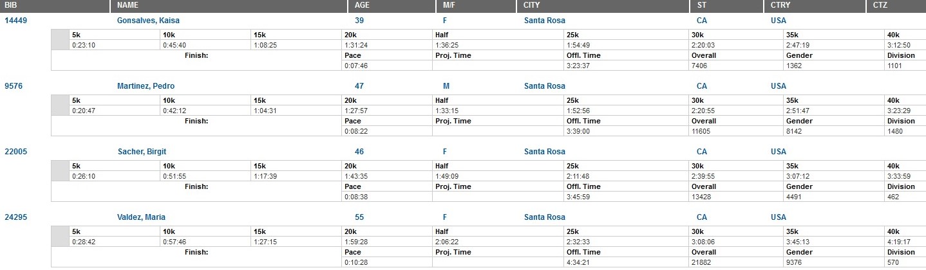
Task: Click bib number 14449
Action: pos(15,21)
